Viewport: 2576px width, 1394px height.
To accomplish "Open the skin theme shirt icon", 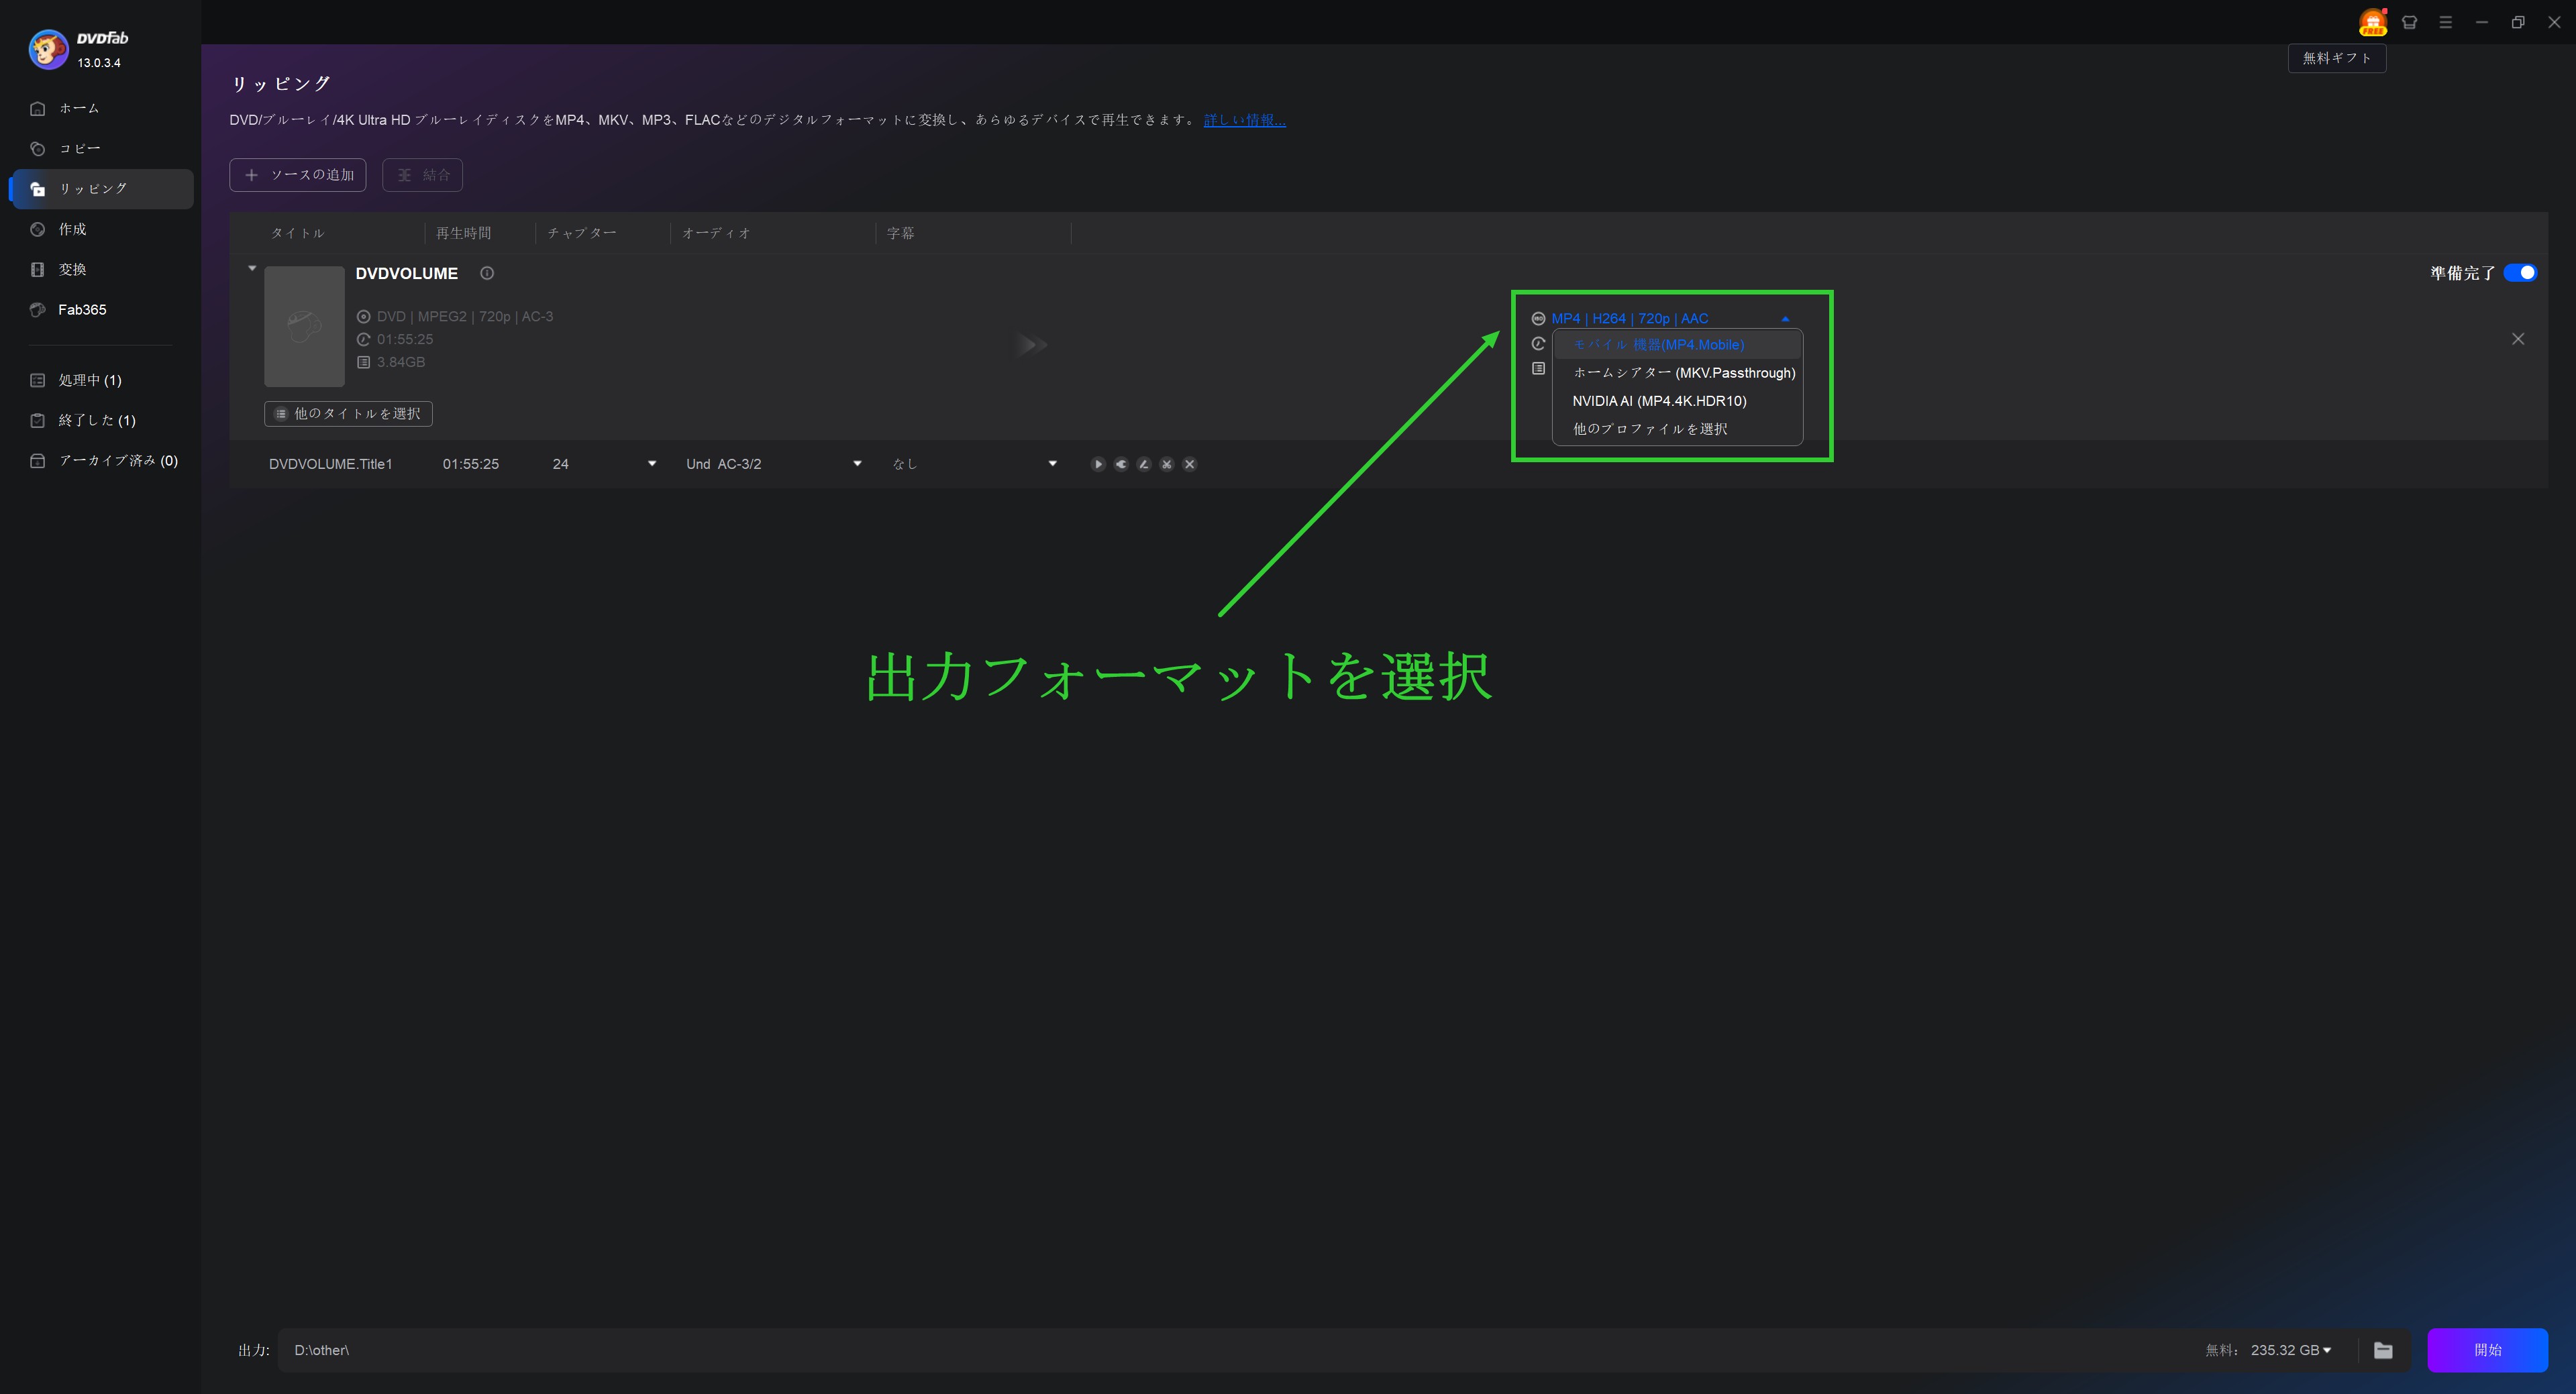I will [2409, 22].
